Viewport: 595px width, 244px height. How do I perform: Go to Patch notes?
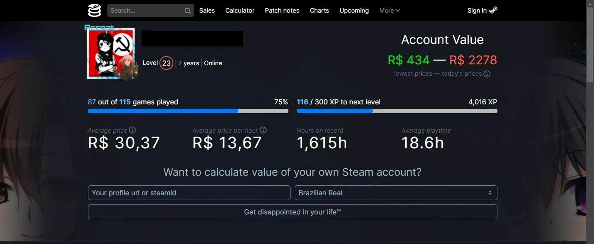(282, 10)
